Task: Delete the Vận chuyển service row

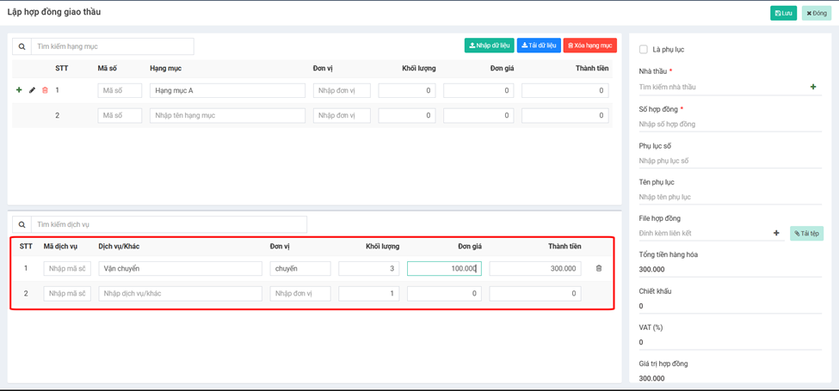Action: (x=599, y=269)
